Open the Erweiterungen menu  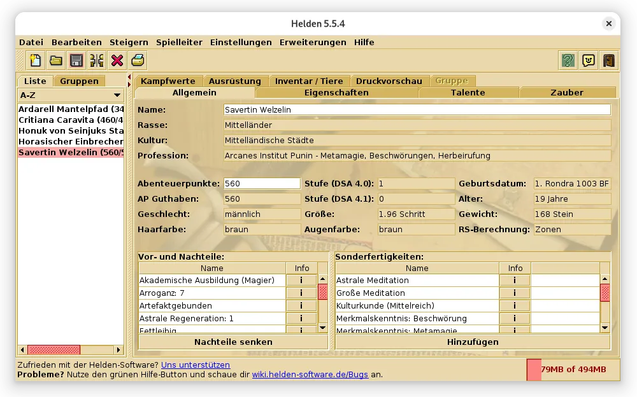coord(313,42)
